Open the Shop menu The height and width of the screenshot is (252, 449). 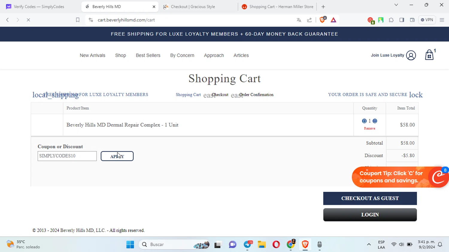click(x=121, y=55)
